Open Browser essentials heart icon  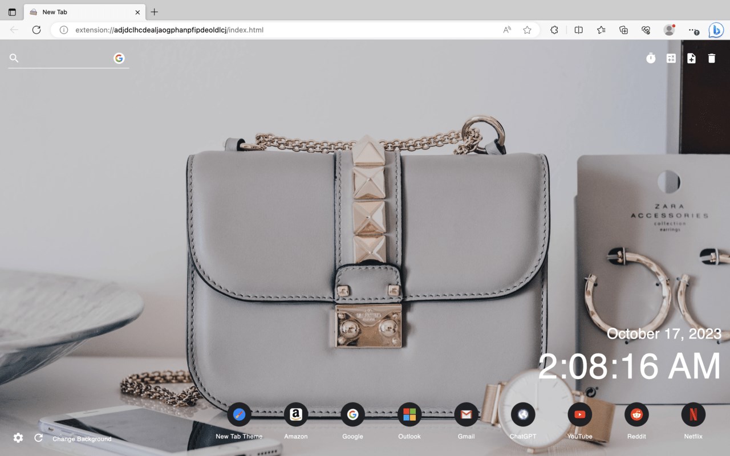(x=646, y=30)
